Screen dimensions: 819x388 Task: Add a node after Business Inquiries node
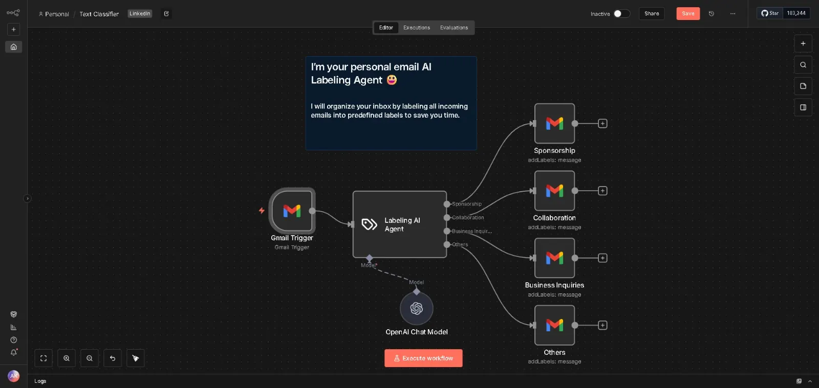603,258
